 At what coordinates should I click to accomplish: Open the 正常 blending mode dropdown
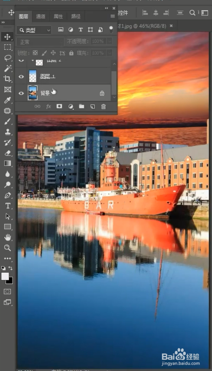point(40,42)
